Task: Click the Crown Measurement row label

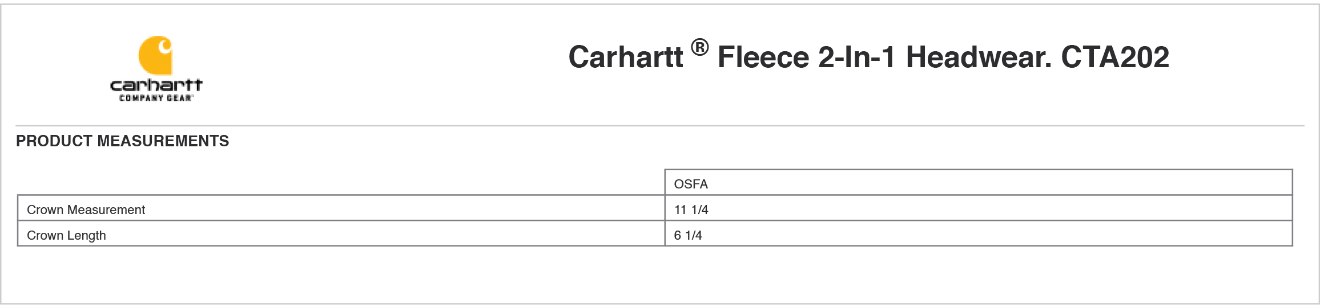Action: 86,210
